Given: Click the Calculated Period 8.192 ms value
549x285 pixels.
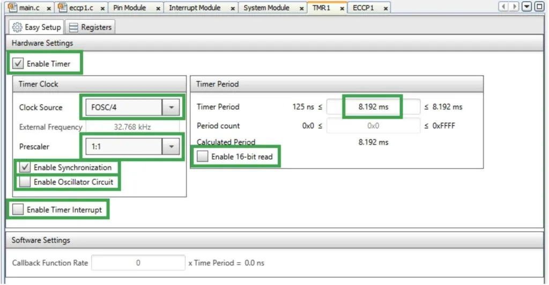Looking at the screenshot, I should pos(373,142).
